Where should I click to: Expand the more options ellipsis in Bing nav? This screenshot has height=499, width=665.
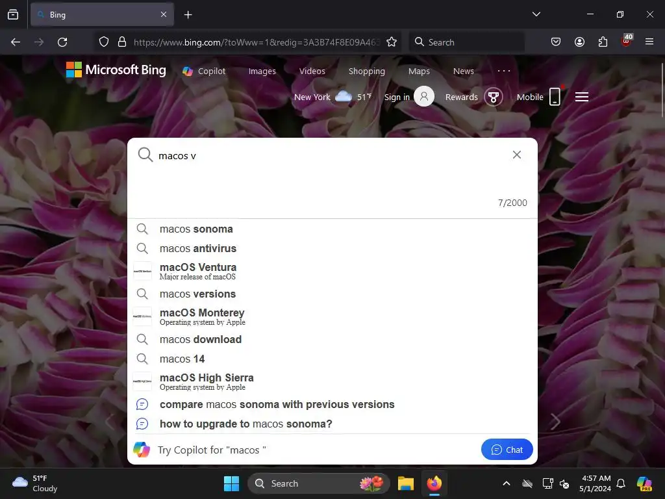click(504, 71)
